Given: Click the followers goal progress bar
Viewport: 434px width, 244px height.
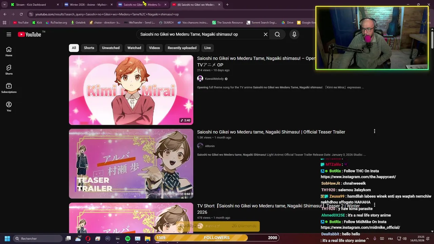Looking at the screenshot, I should [x=217, y=238].
